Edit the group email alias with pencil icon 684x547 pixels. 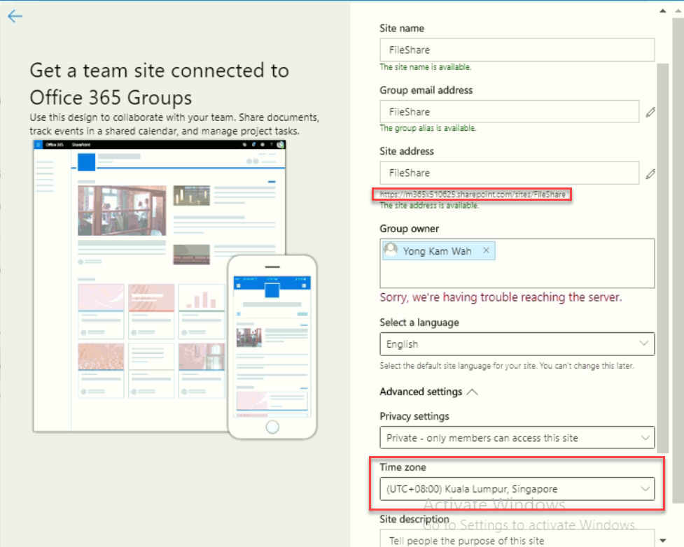pyautogui.click(x=650, y=112)
